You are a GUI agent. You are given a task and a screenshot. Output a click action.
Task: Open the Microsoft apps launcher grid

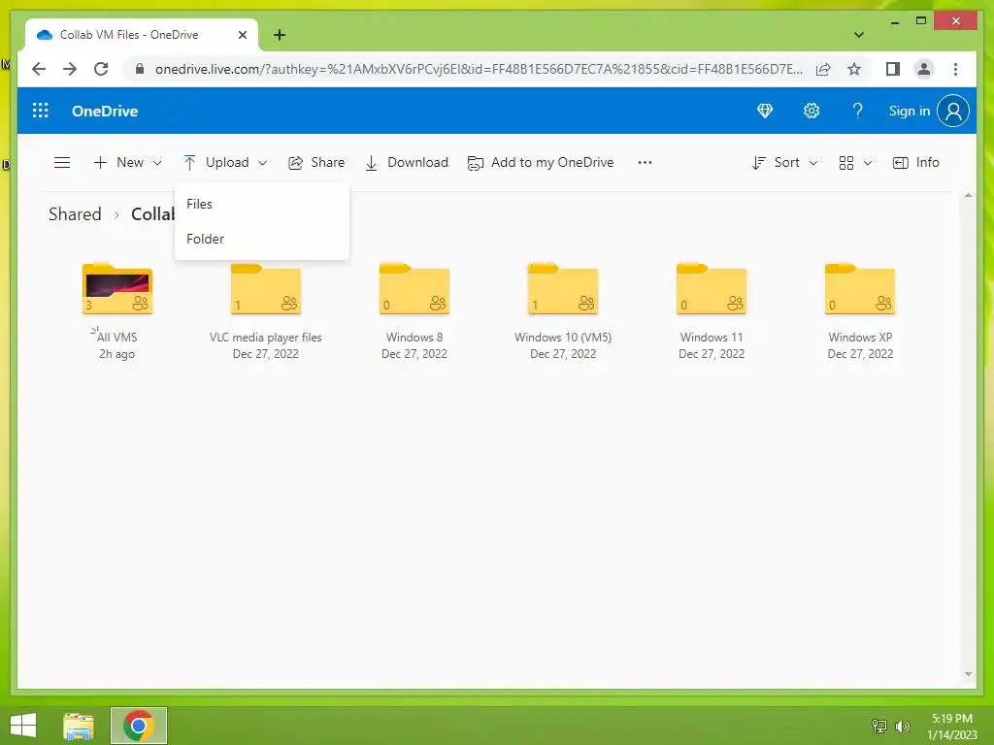click(x=41, y=111)
